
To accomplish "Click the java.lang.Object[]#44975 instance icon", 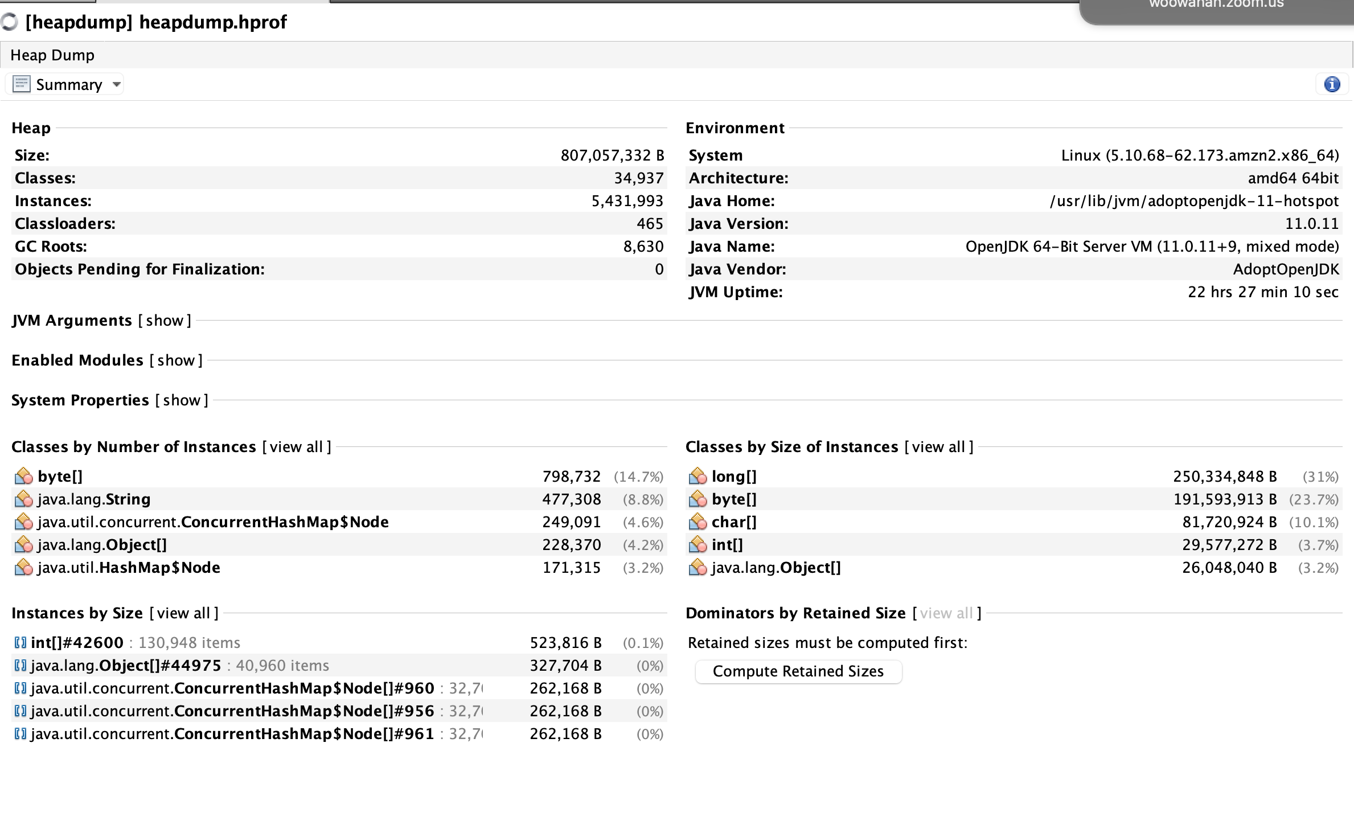I will tap(20, 666).
